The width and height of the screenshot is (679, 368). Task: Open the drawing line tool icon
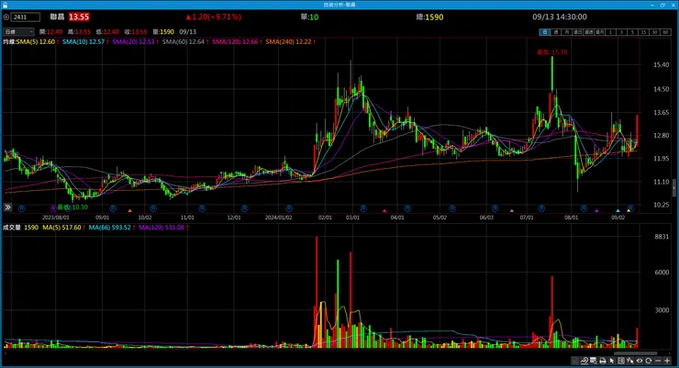pyautogui.click(x=584, y=361)
